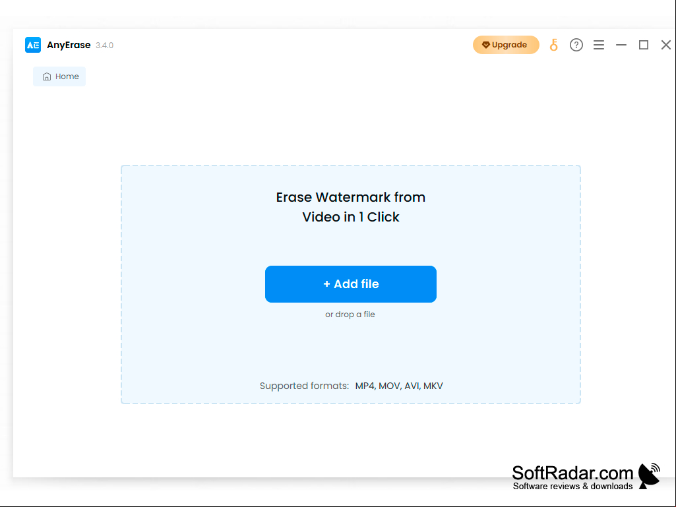Open the hamburger menu

[598, 45]
